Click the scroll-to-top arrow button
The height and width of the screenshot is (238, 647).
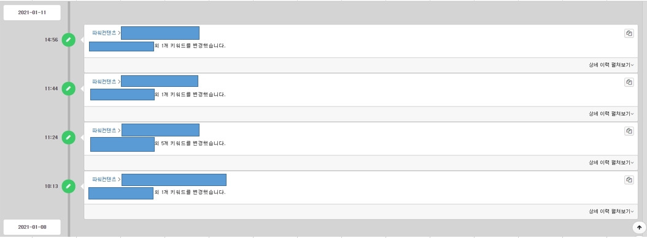click(639, 228)
